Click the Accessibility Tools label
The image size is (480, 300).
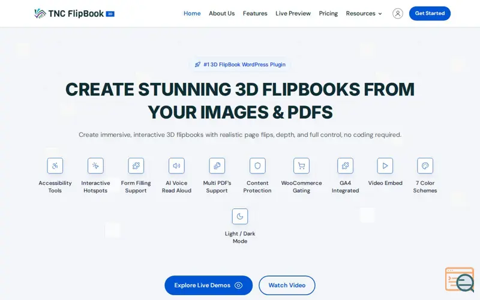tap(55, 187)
